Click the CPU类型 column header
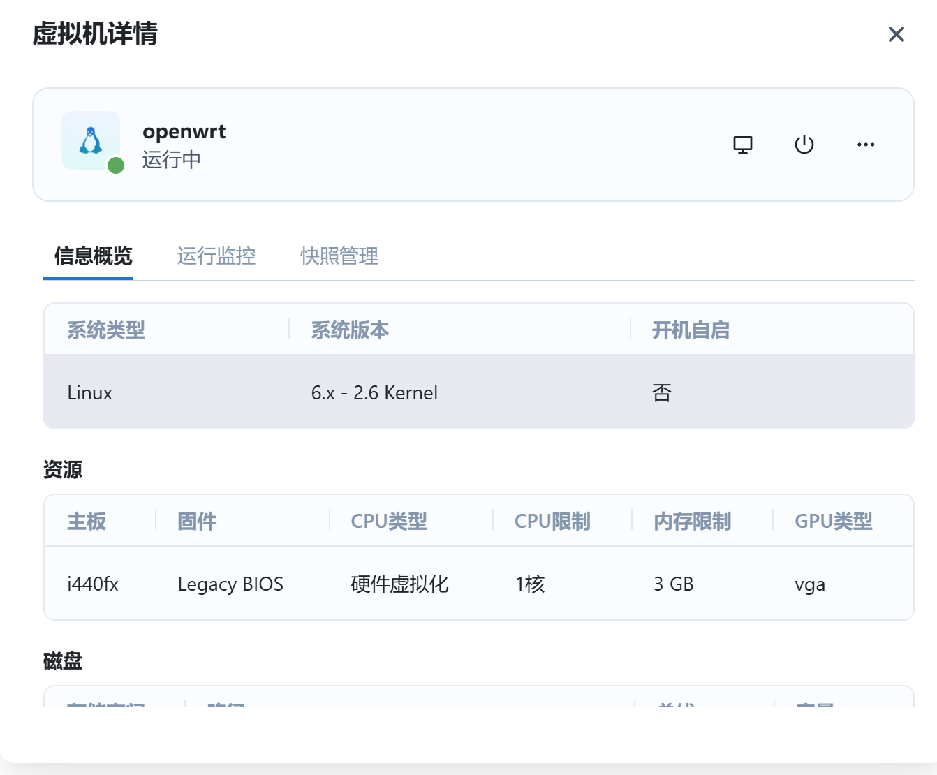Screen dimensions: 937x775 tap(389, 521)
